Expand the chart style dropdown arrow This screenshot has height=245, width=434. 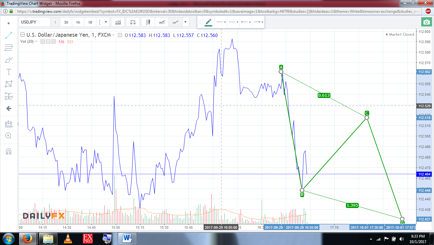[x=185, y=22]
